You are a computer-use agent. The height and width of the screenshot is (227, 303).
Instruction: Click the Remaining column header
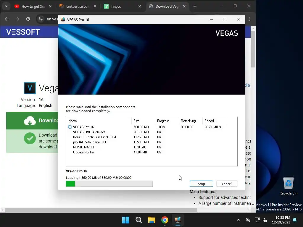tap(191, 121)
